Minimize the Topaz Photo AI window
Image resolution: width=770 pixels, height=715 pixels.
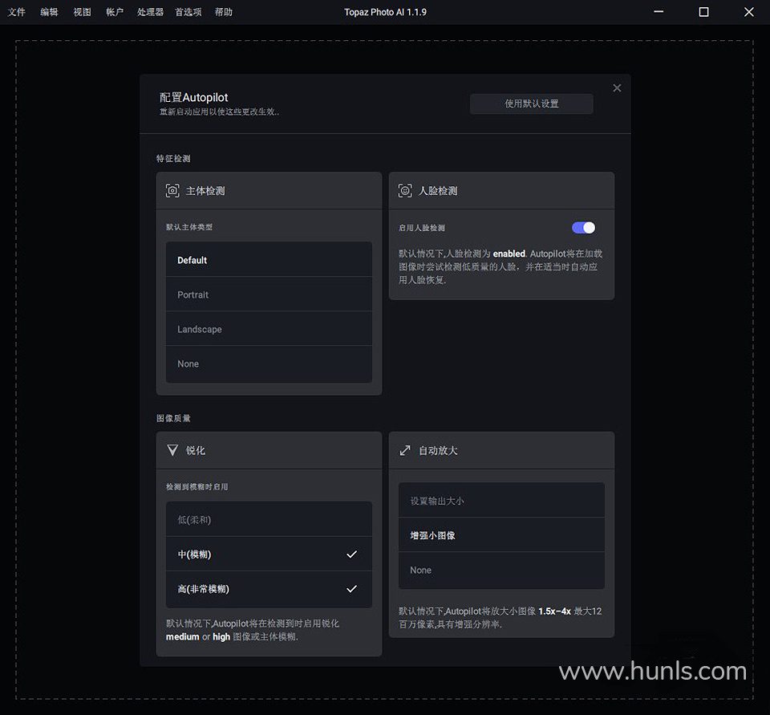659,12
